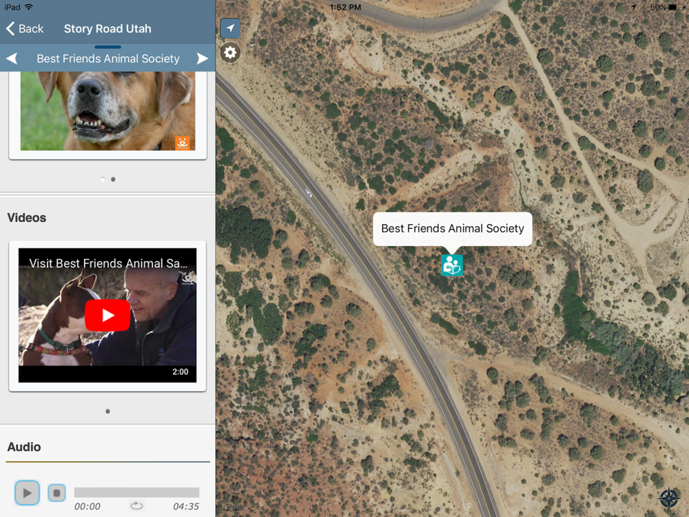Tap the 1:52 PM clock

click(x=345, y=8)
